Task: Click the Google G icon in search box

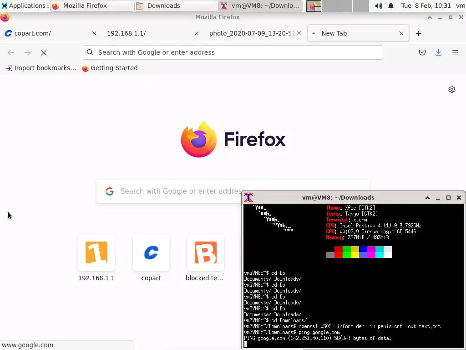Action: coord(110,191)
